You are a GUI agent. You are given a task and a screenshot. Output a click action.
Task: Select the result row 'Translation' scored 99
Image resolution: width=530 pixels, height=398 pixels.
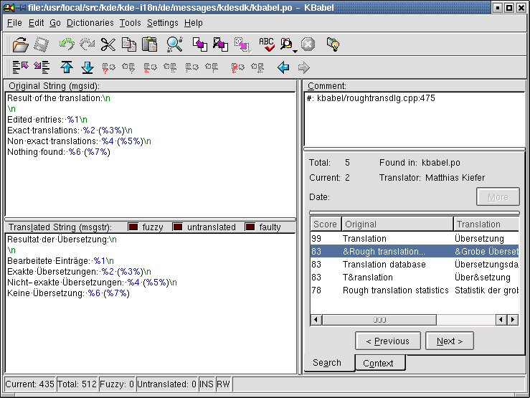click(415, 239)
